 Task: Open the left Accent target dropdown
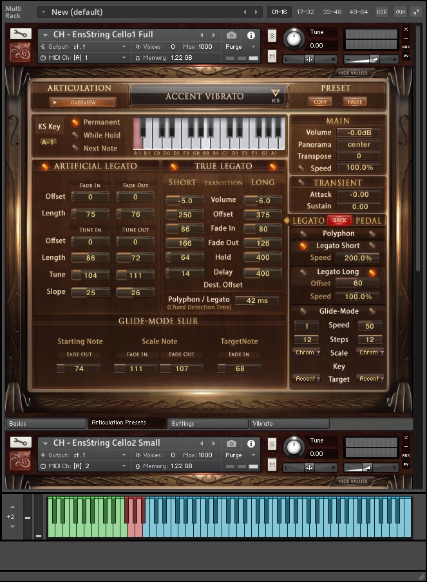pos(307,379)
